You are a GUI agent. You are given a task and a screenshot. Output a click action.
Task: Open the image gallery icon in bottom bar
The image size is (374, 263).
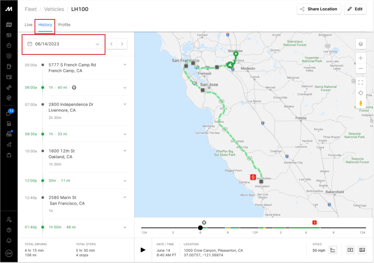point(362,250)
